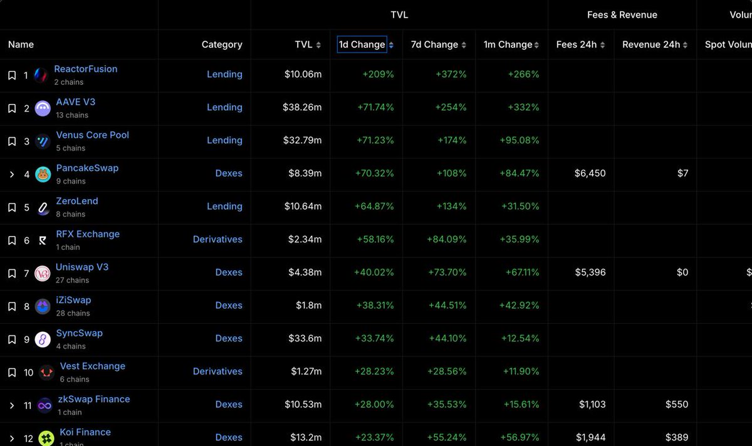Expand the PancakeSwap row
This screenshot has width=752, height=446.
[x=12, y=174]
